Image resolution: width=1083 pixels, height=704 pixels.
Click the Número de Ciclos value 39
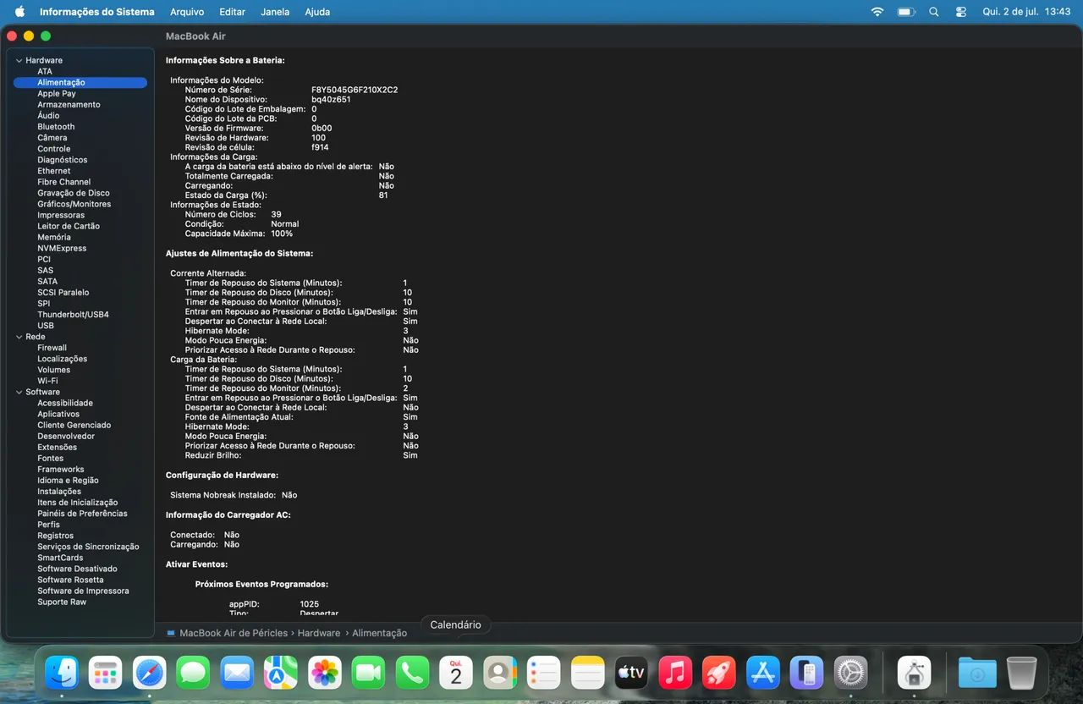[277, 215]
